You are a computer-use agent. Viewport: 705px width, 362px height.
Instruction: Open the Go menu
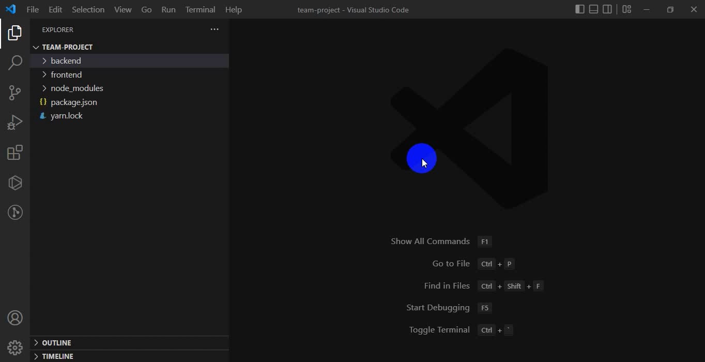click(x=146, y=9)
